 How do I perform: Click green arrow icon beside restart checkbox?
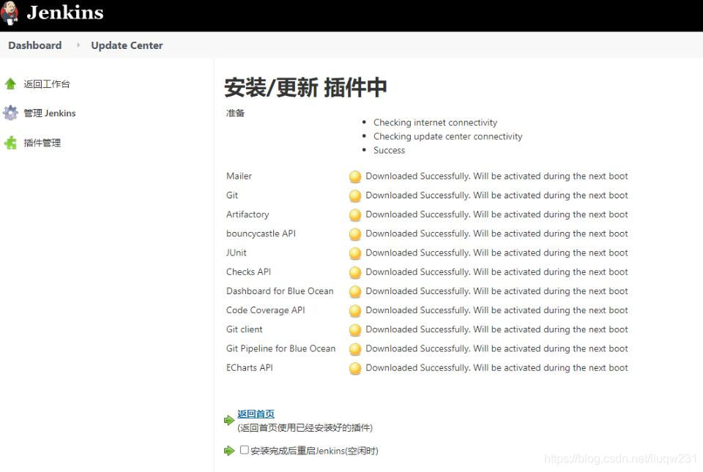pyautogui.click(x=229, y=451)
